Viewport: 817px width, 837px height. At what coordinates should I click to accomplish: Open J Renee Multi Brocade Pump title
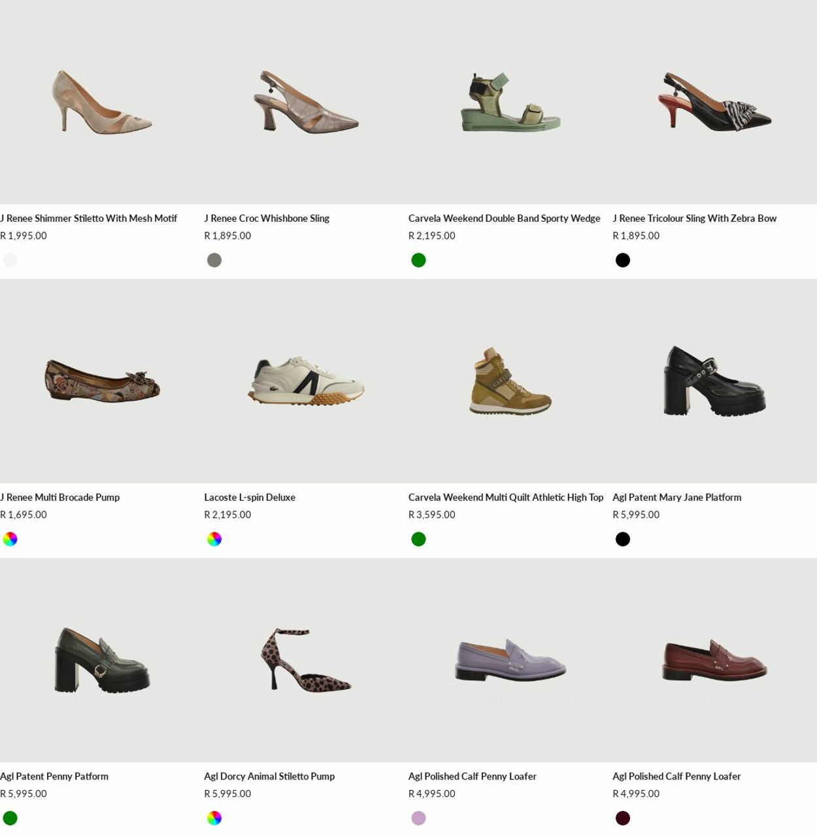coord(60,498)
